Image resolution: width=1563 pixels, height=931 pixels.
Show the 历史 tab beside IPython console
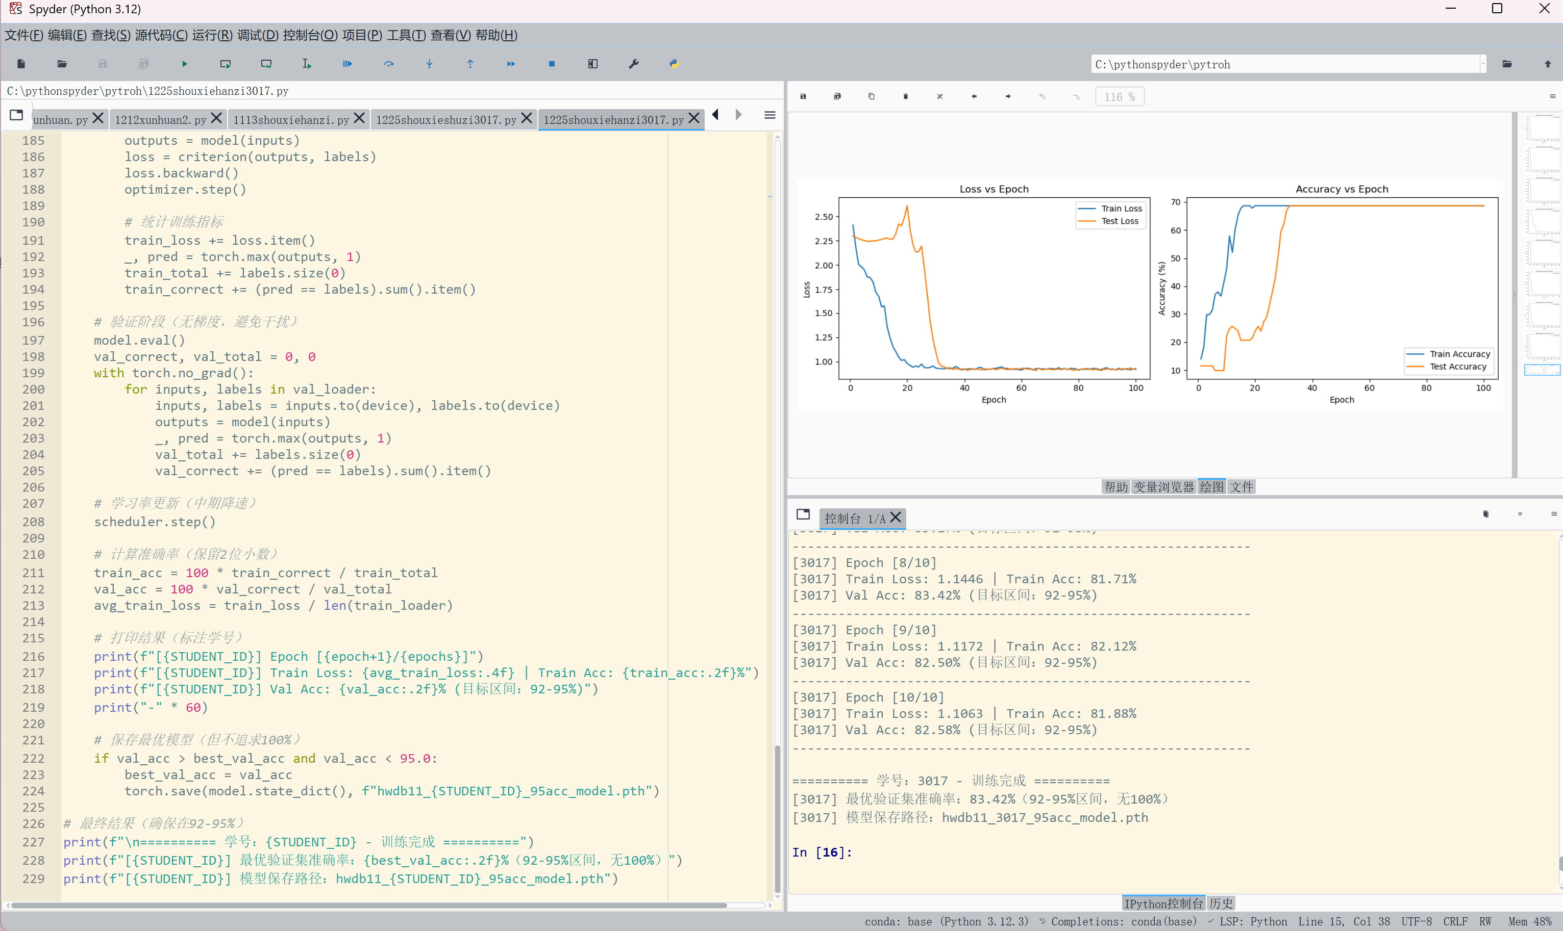tap(1221, 903)
